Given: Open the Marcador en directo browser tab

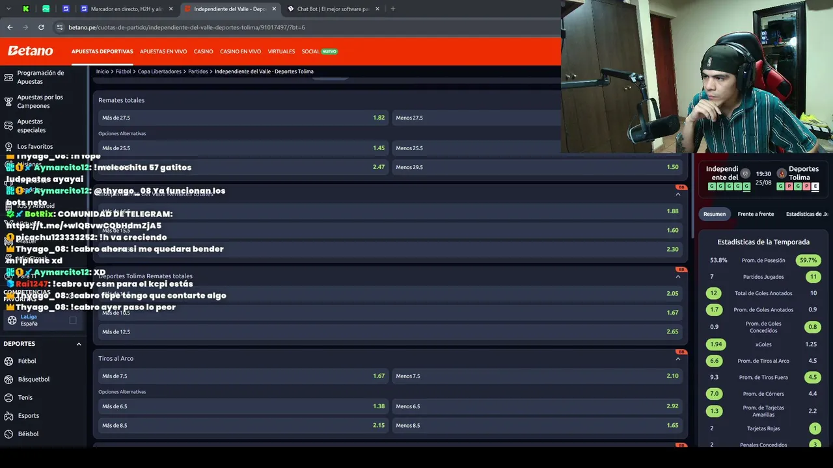Looking at the screenshot, I should click(126, 9).
